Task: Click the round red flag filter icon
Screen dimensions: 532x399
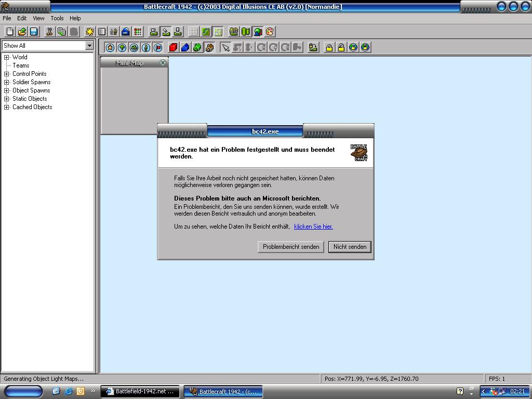Action: [158, 47]
